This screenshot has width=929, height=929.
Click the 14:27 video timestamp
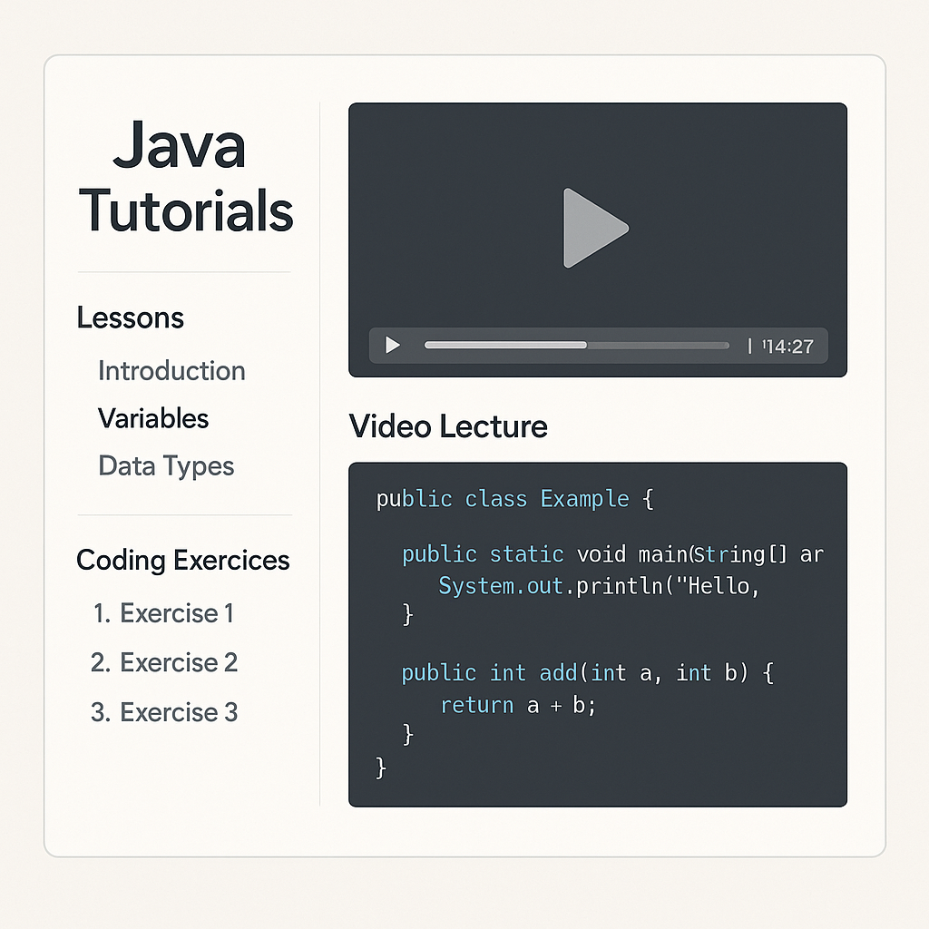click(788, 346)
